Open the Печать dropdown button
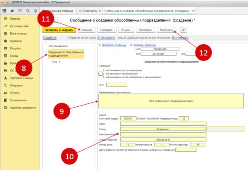 127,30
